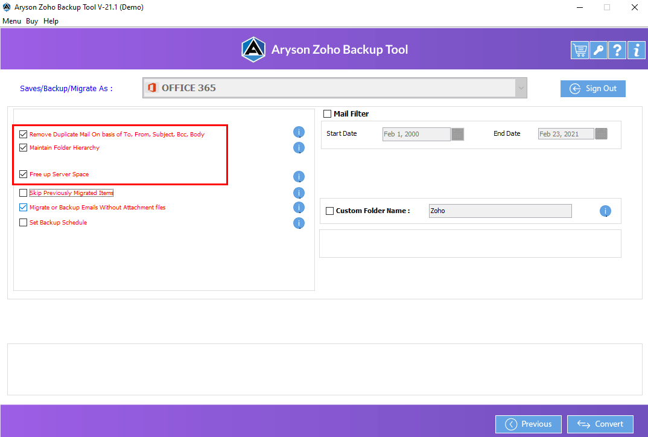Close the Aryson Zoho Backup Tool window
Viewport: 648px width, 437px height.
(x=634, y=7)
